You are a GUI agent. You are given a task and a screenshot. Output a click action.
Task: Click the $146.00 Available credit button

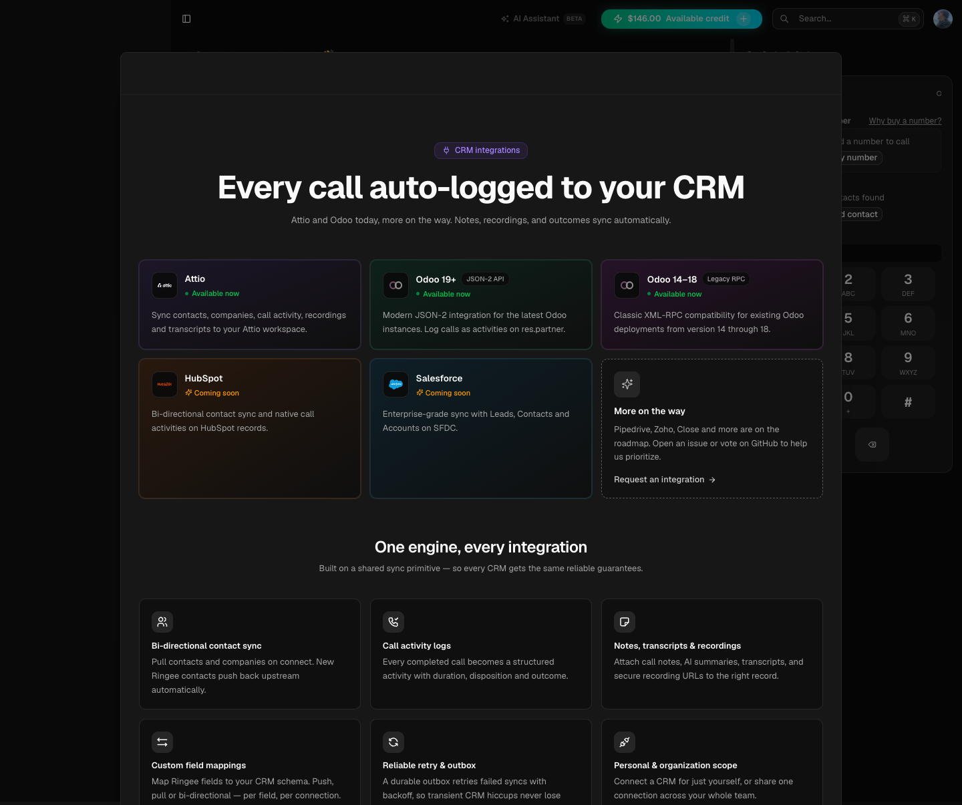click(x=681, y=19)
